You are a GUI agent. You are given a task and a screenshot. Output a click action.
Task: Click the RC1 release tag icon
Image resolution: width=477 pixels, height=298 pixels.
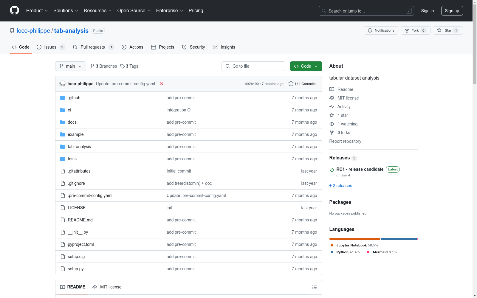pos(332,170)
